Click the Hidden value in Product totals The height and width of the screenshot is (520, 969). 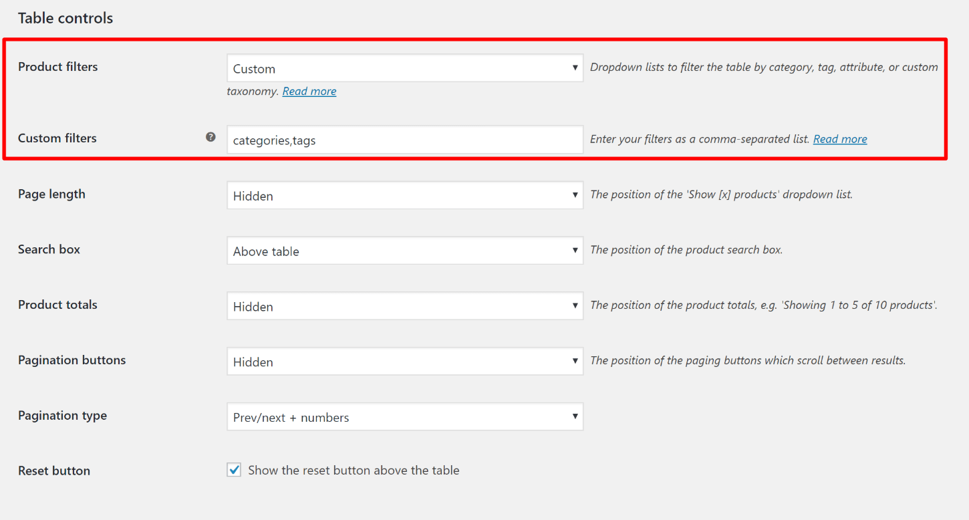(x=253, y=306)
